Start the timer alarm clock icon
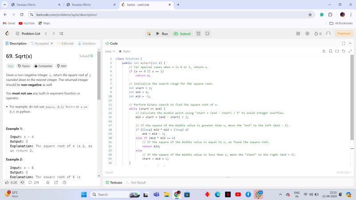 point(198,34)
